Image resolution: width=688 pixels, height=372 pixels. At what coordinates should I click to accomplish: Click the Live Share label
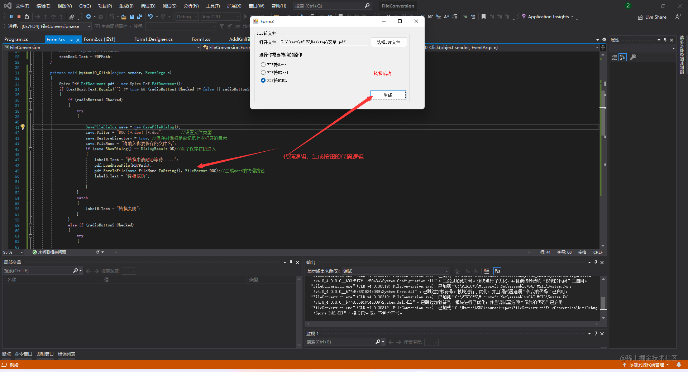click(x=656, y=17)
